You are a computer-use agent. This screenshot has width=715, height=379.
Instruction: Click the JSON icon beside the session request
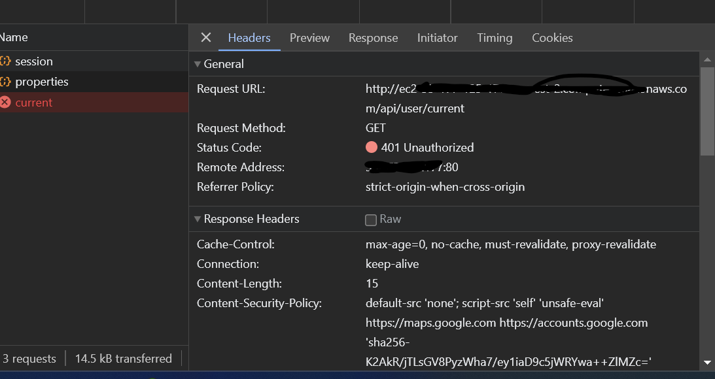coord(7,61)
